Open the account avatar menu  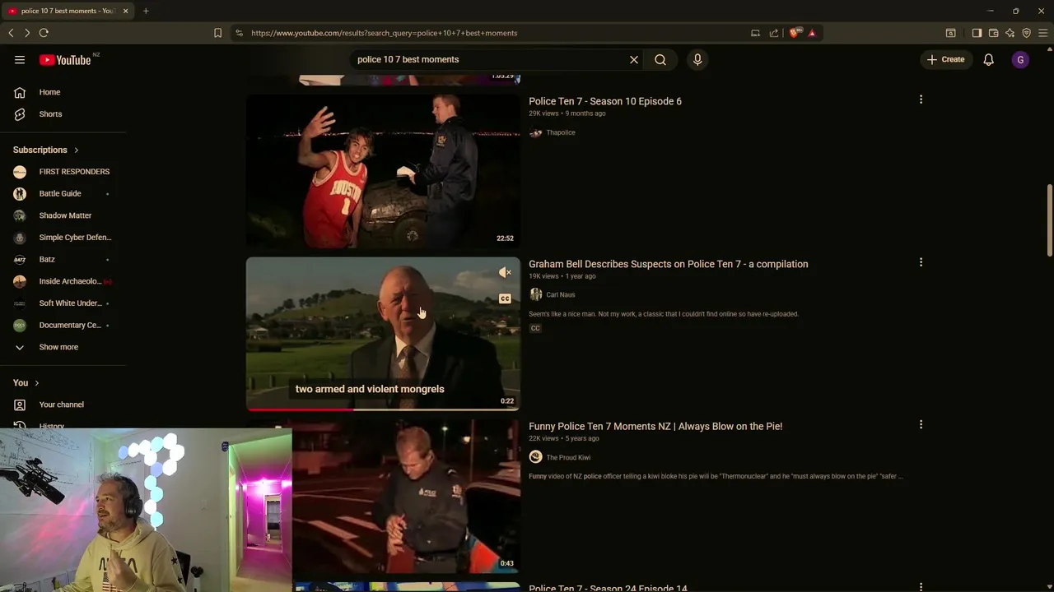(1020, 59)
